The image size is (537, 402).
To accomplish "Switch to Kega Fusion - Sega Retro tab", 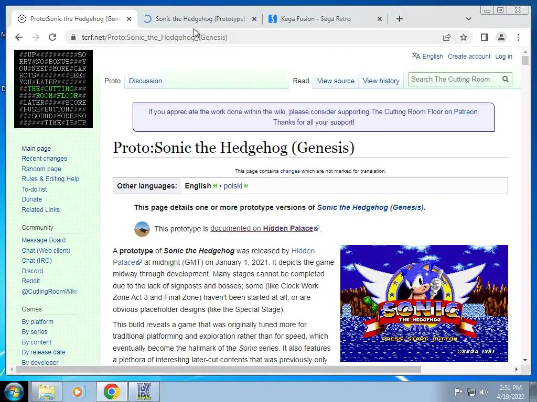I will pyautogui.click(x=315, y=19).
